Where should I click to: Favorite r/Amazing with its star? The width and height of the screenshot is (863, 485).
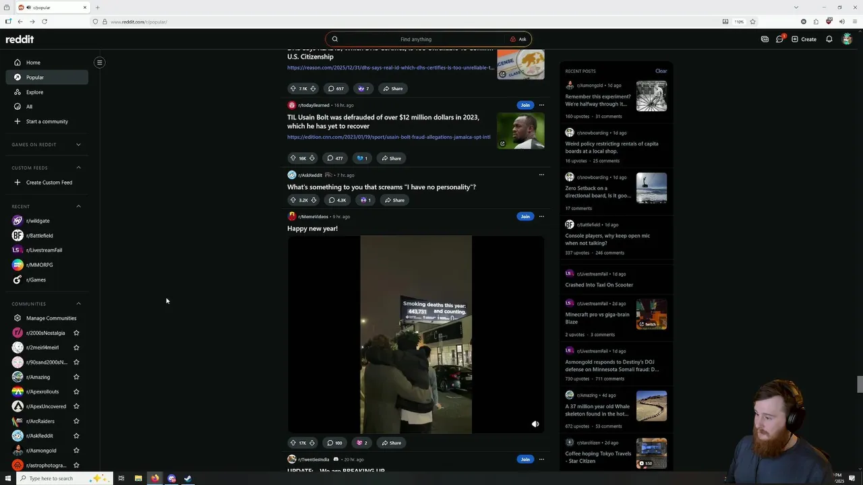(76, 377)
